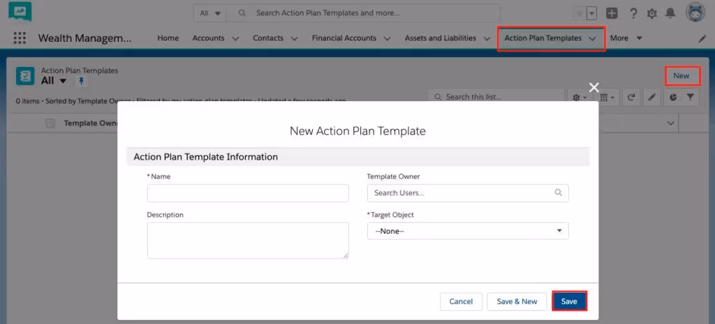Viewport: 715px width, 324px height.
Task: Open the App Launcher grid icon
Action: click(20, 38)
